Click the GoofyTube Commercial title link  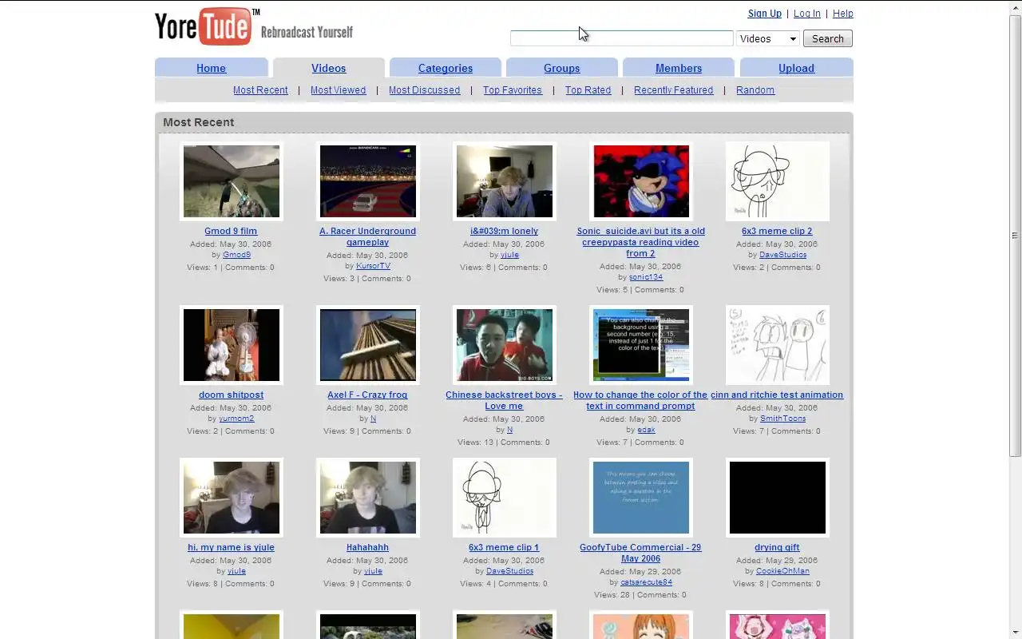[640, 553]
